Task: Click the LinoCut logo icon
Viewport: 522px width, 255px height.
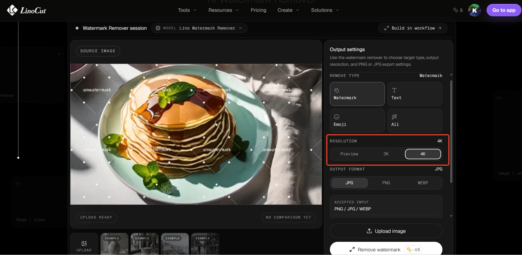Action: [12, 10]
